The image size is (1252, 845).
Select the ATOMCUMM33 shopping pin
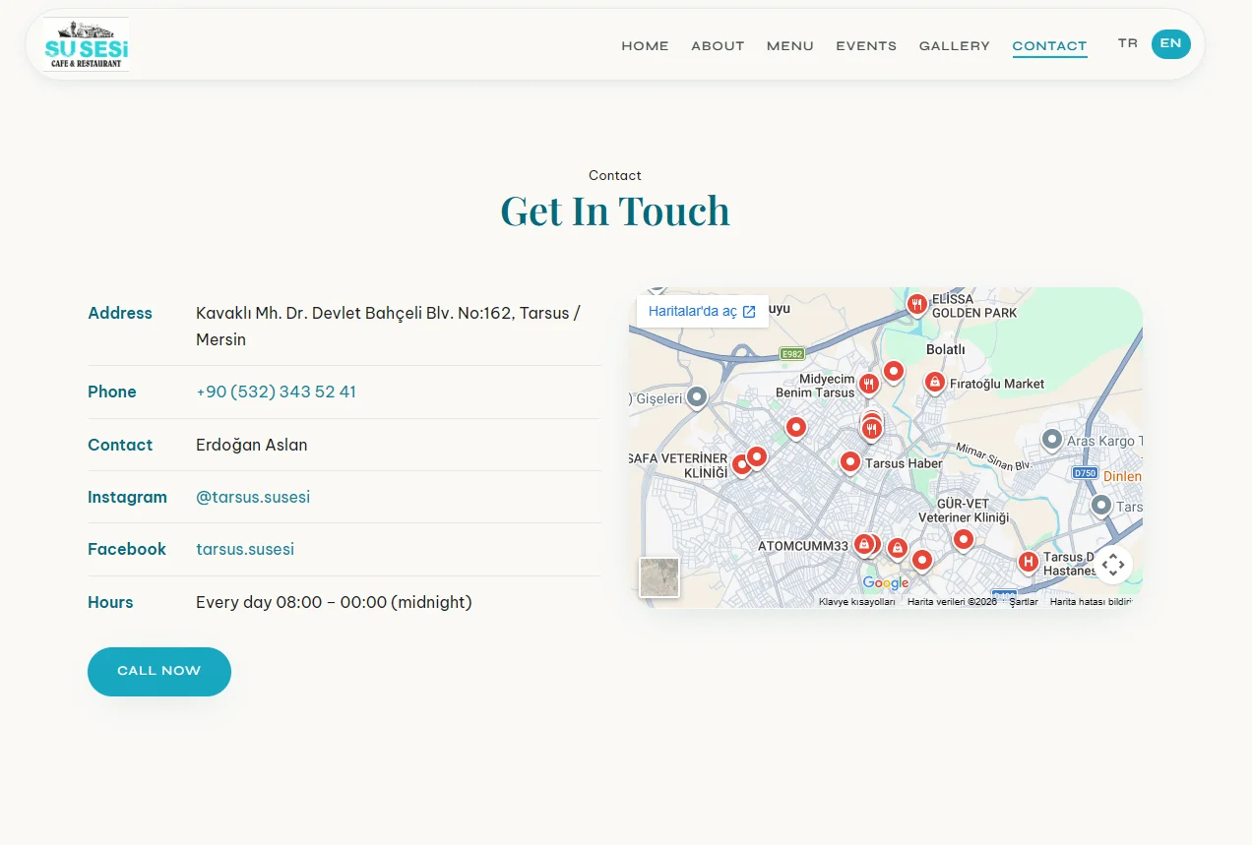[864, 545]
